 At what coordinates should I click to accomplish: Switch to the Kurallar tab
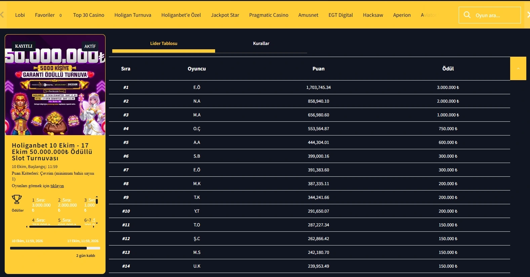point(261,44)
